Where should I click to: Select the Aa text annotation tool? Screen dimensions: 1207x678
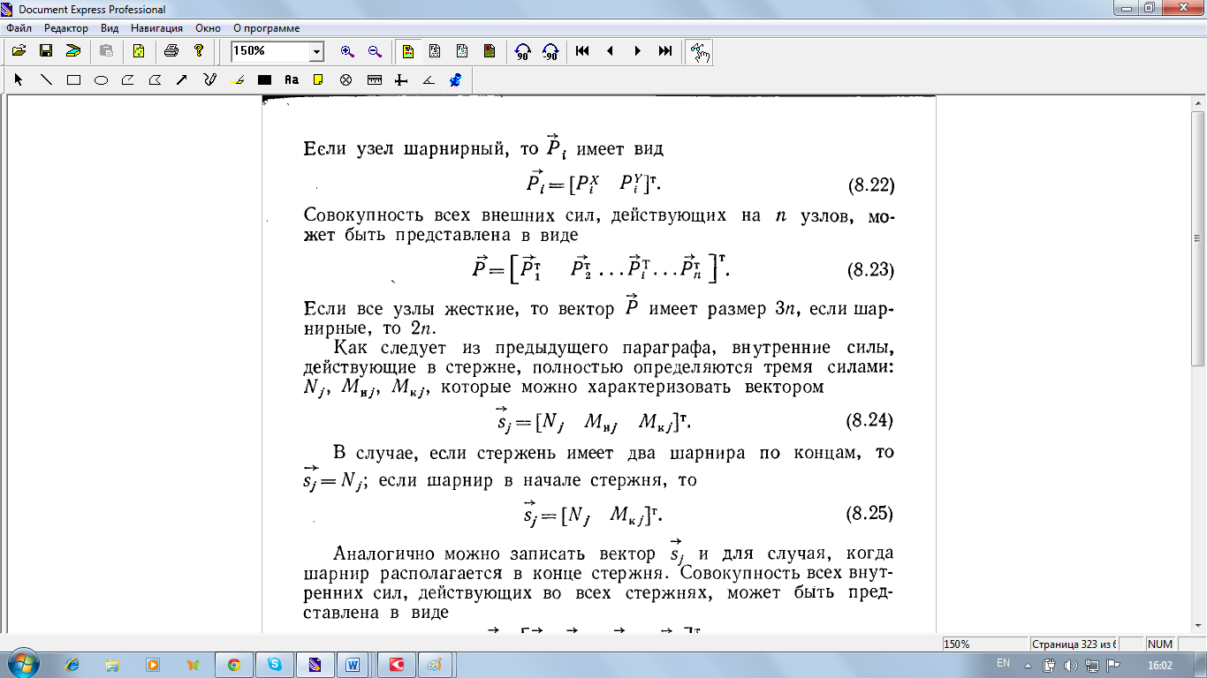292,79
